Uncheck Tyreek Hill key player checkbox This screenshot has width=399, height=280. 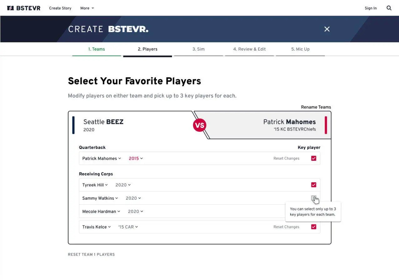tap(314, 185)
